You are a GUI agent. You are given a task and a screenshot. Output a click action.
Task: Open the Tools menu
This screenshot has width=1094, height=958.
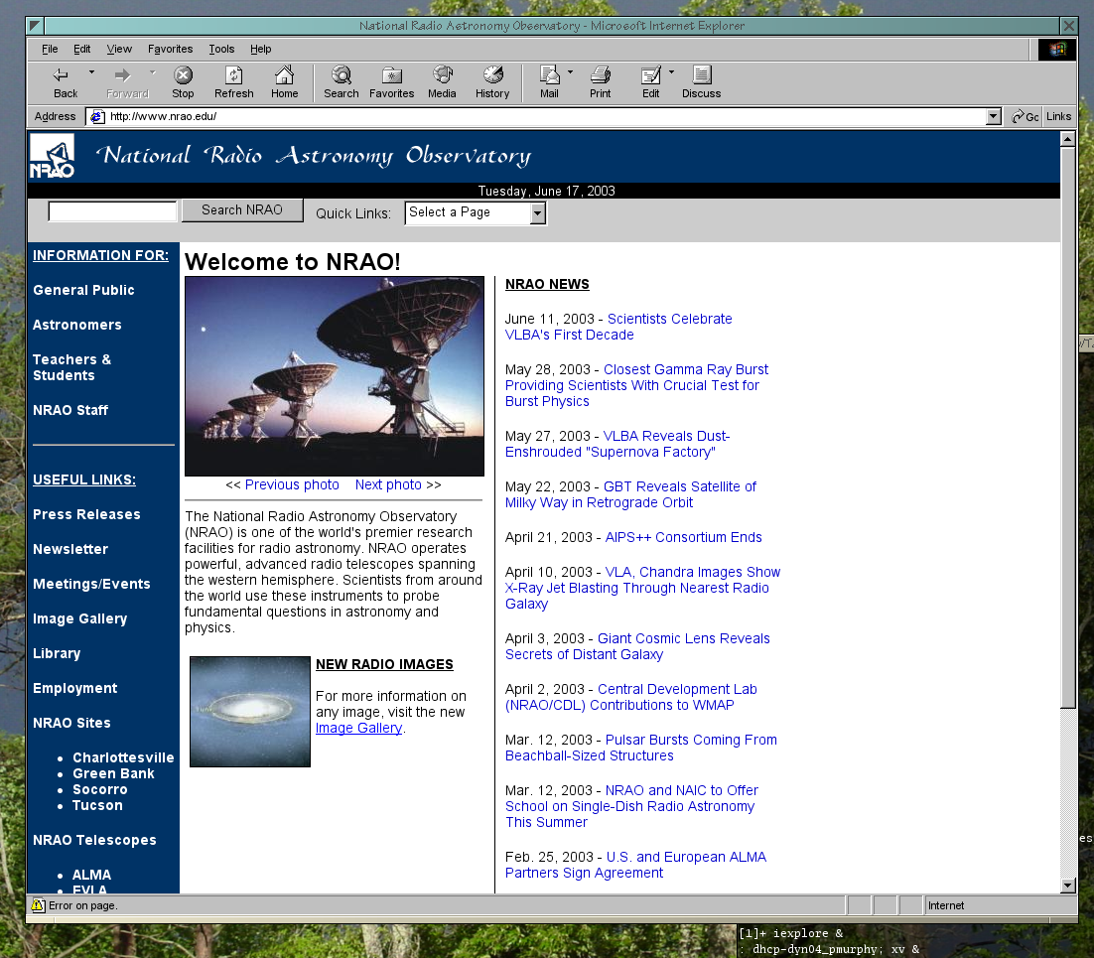point(221,49)
